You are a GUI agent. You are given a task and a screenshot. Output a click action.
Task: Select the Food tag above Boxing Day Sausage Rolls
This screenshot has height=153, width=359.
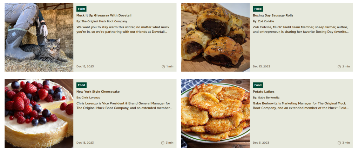pyautogui.click(x=258, y=9)
